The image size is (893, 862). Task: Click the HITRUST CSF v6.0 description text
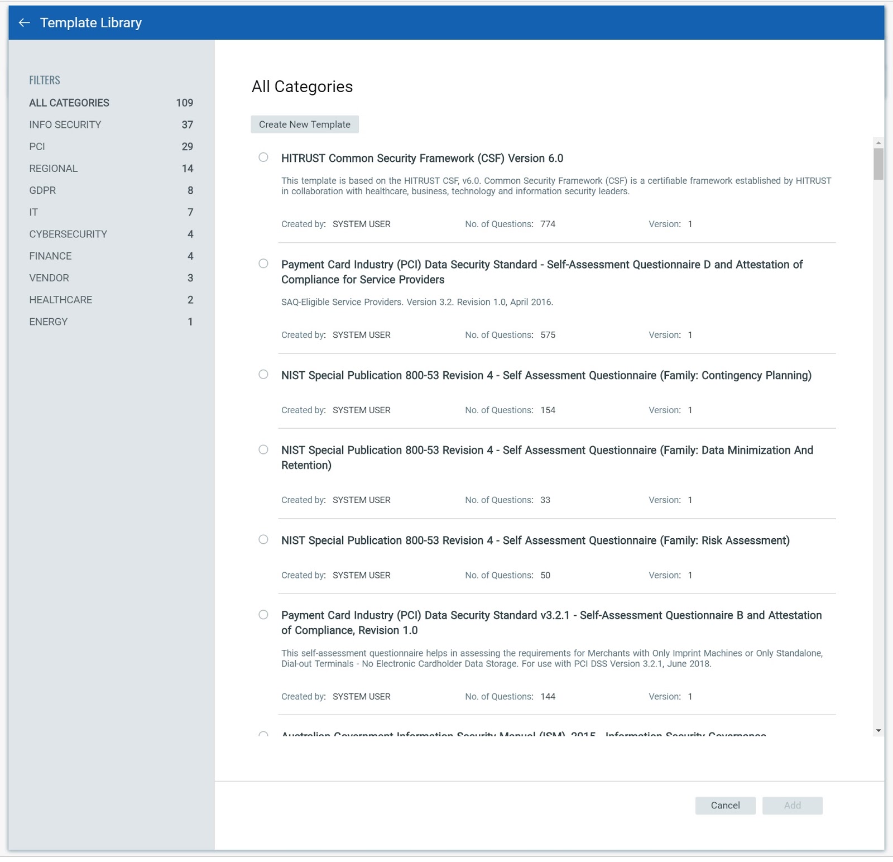[556, 186]
